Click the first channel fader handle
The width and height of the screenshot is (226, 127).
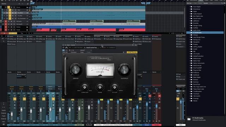[x=12, y=114]
